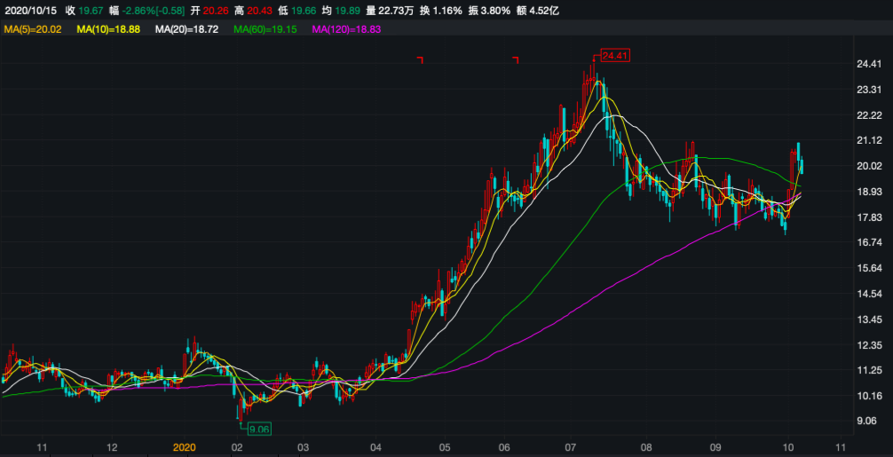Screen dimensions: 893x457
Task: Select the magenta MA(120)=18.83 label
Action: [x=347, y=28]
